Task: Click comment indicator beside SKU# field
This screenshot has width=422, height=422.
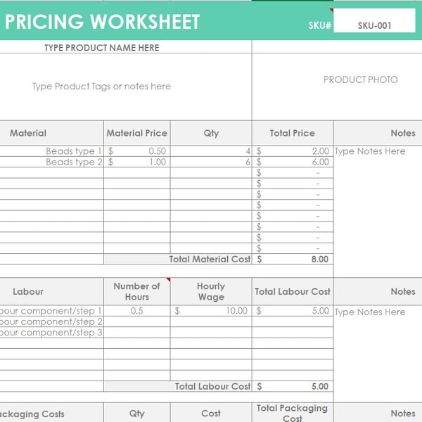Action: [331, 11]
